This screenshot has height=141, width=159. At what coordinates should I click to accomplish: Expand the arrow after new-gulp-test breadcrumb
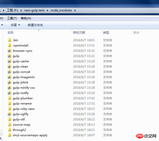coord(48,10)
